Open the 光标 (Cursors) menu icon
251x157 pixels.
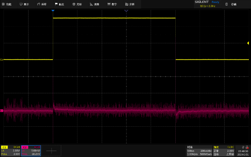click(x=74, y=4)
